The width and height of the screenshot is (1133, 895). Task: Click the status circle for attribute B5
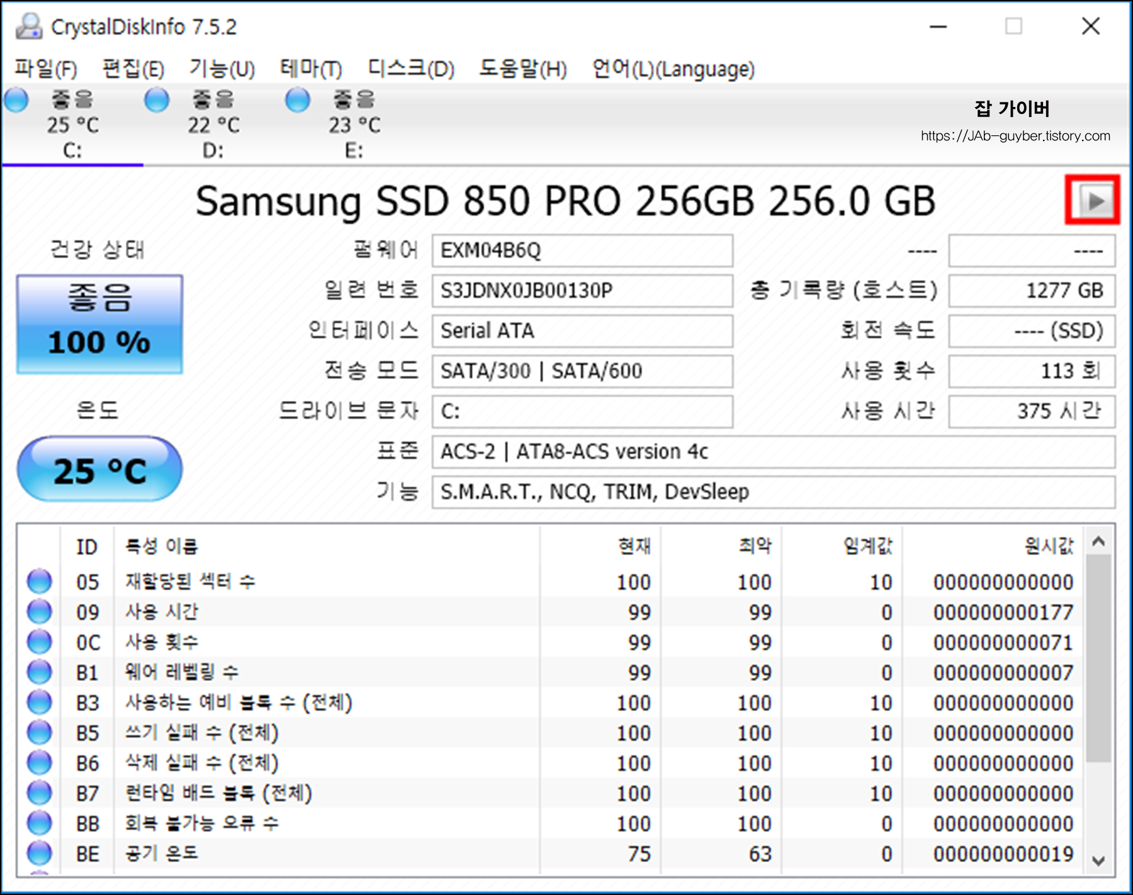[40, 732]
